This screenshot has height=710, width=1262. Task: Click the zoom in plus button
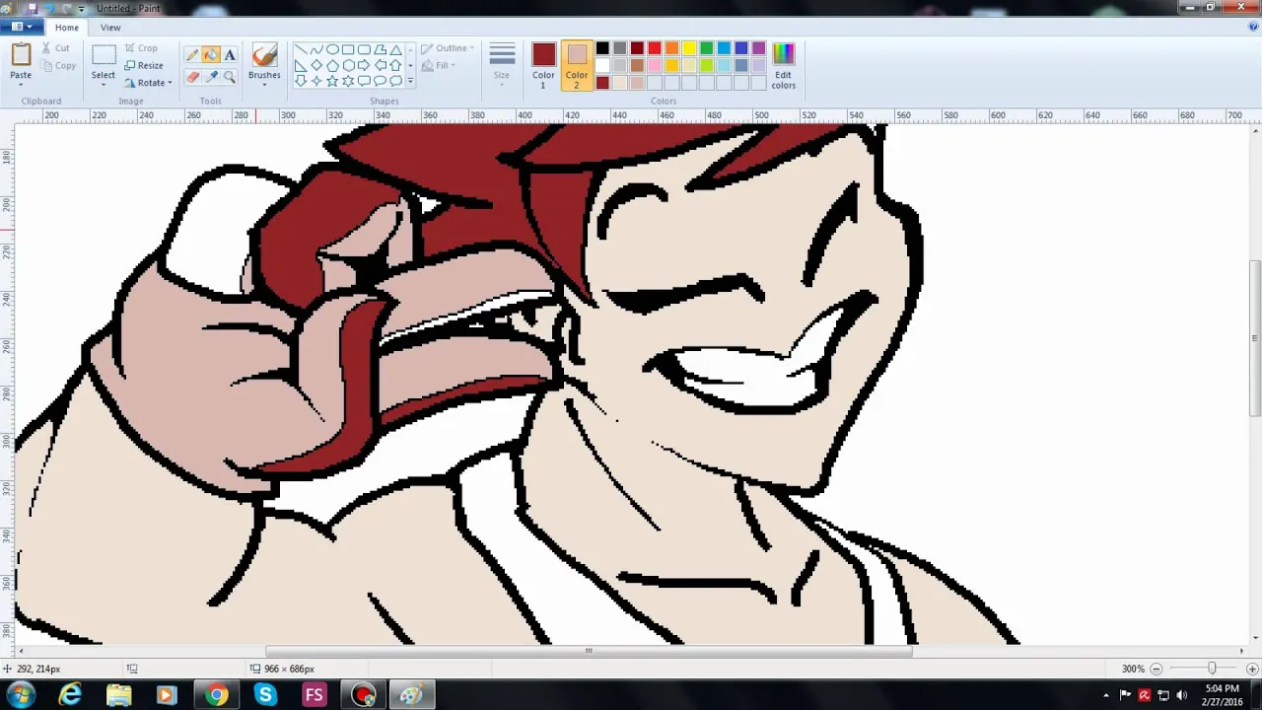1252,669
